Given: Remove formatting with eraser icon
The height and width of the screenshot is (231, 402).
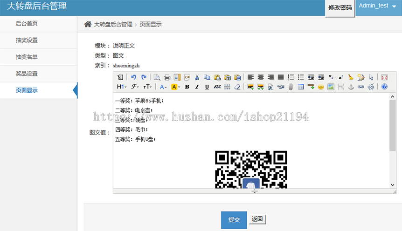Looking at the screenshot, I should pyautogui.click(x=237, y=87).
